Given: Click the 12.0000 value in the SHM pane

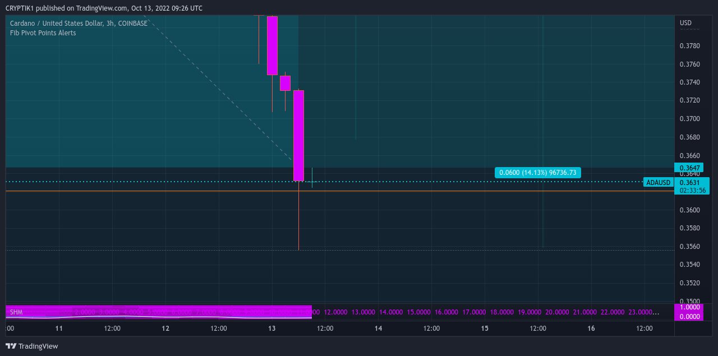Looking at the screenshot, I should pyautogui.click(x=336, y=312).
